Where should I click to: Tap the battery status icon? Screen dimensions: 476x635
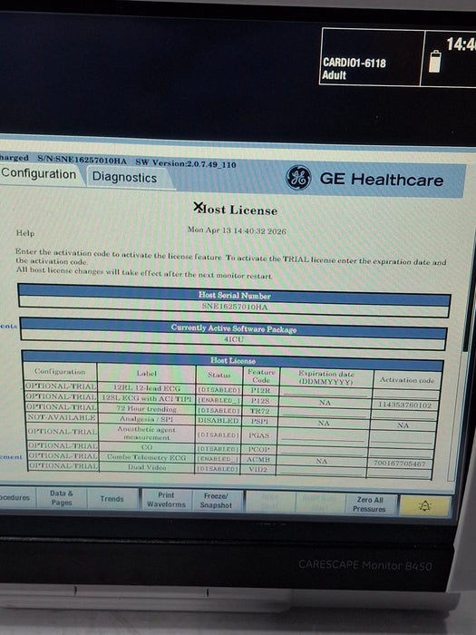tap(434, 61)
